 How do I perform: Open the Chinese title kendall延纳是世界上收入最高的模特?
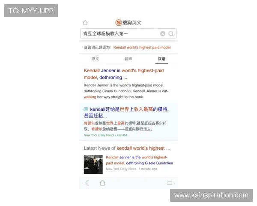[x=126, y=112]
